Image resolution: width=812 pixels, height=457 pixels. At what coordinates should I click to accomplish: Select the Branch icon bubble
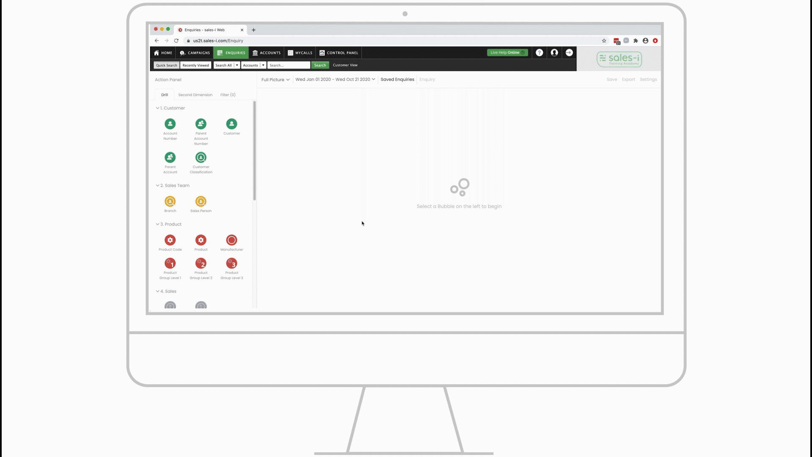point(170,201)
